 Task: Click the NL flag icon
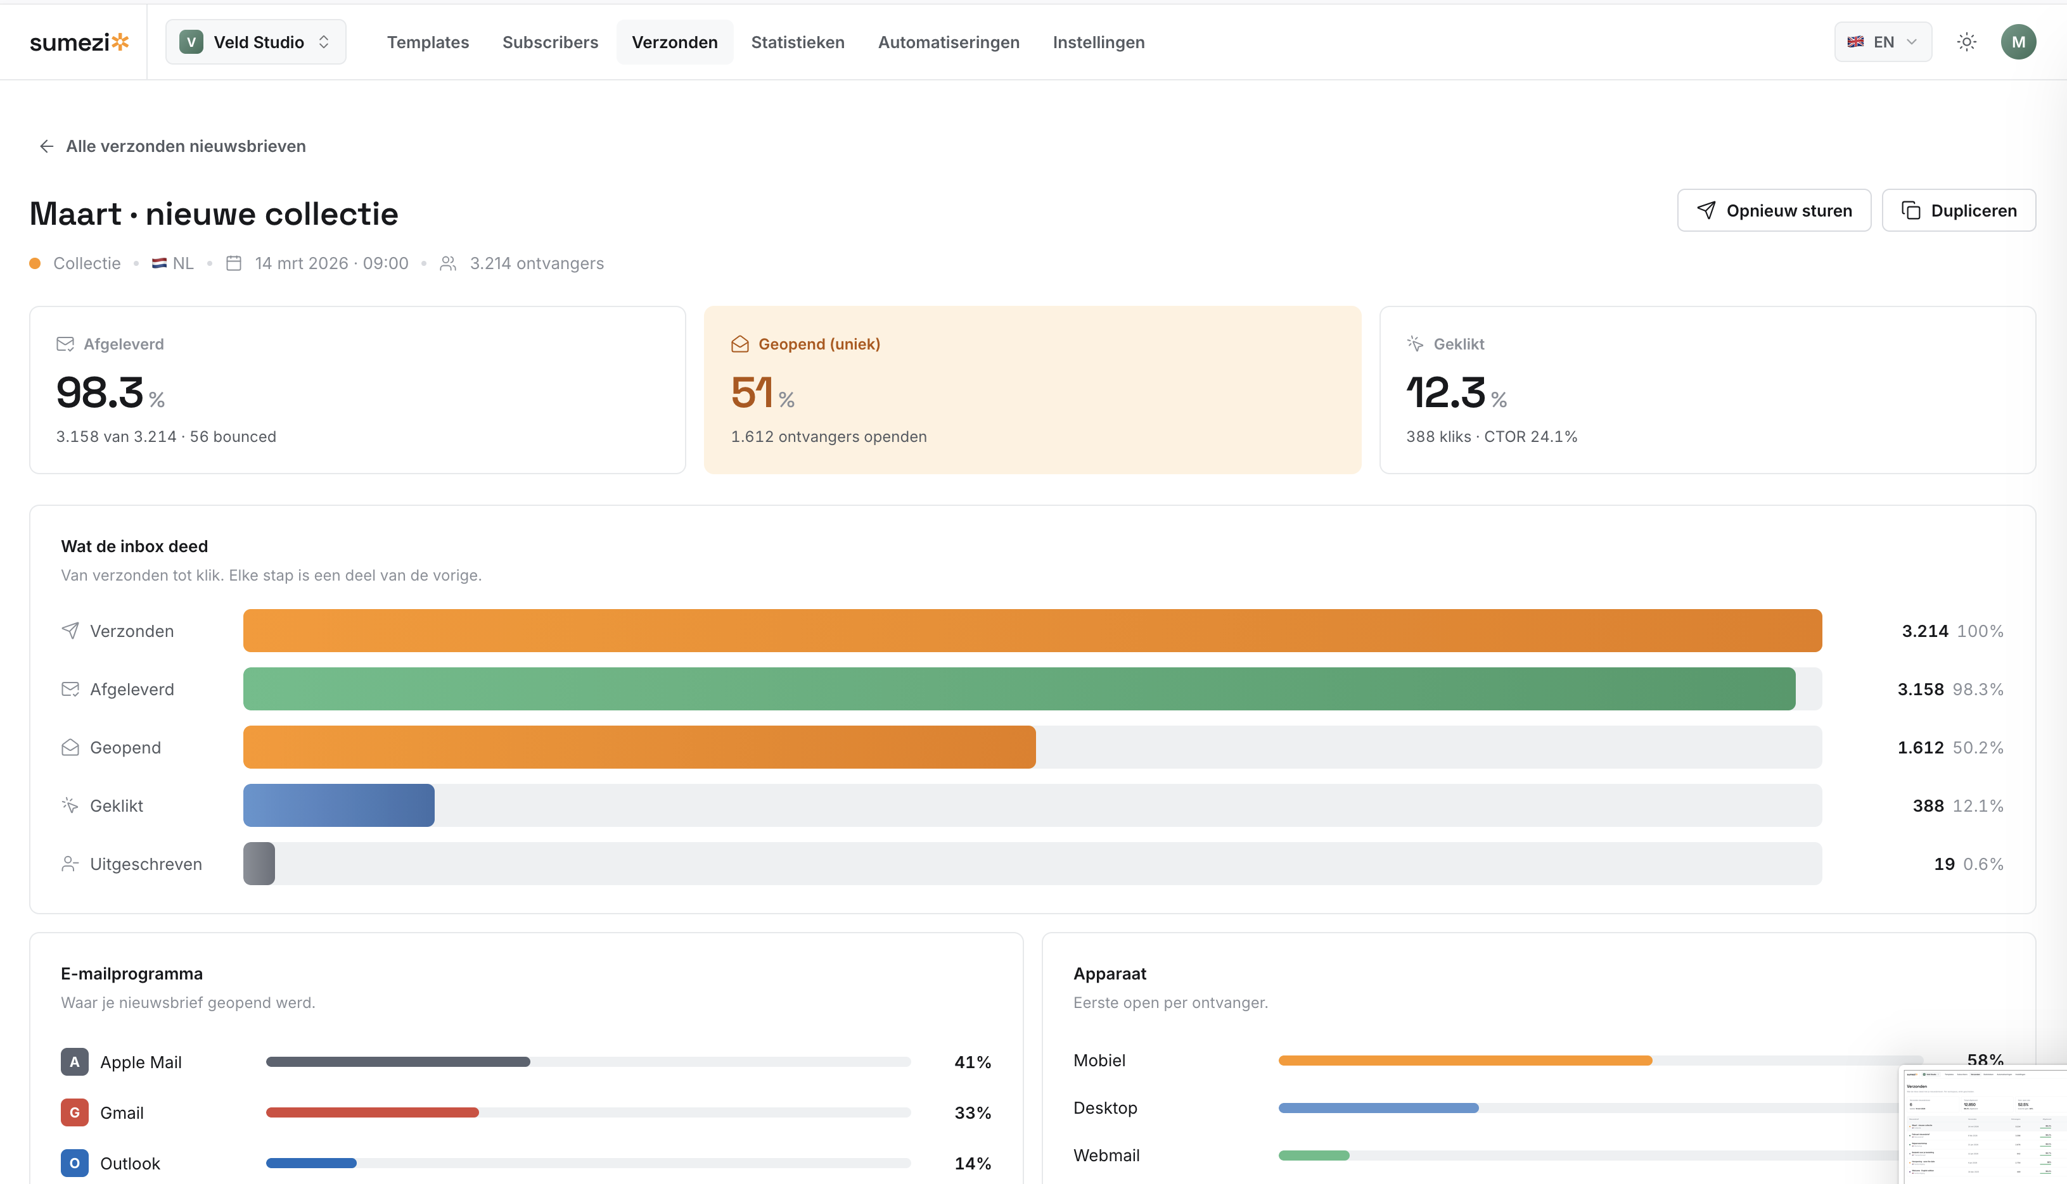160,263
